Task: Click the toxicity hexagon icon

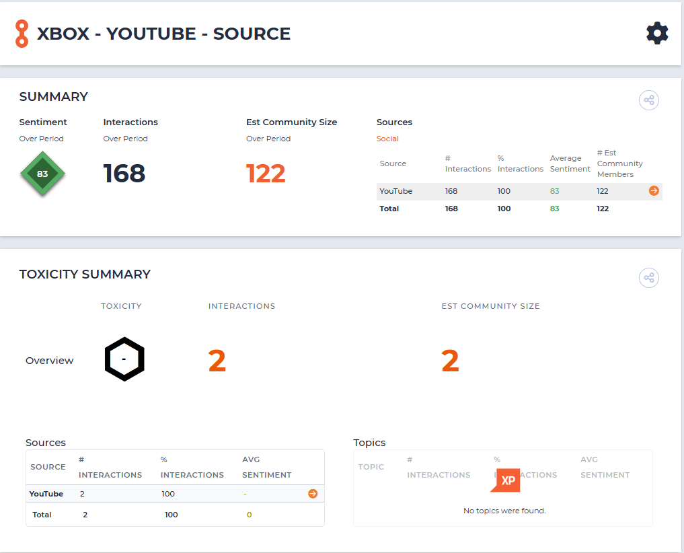Action: (124, 359)
